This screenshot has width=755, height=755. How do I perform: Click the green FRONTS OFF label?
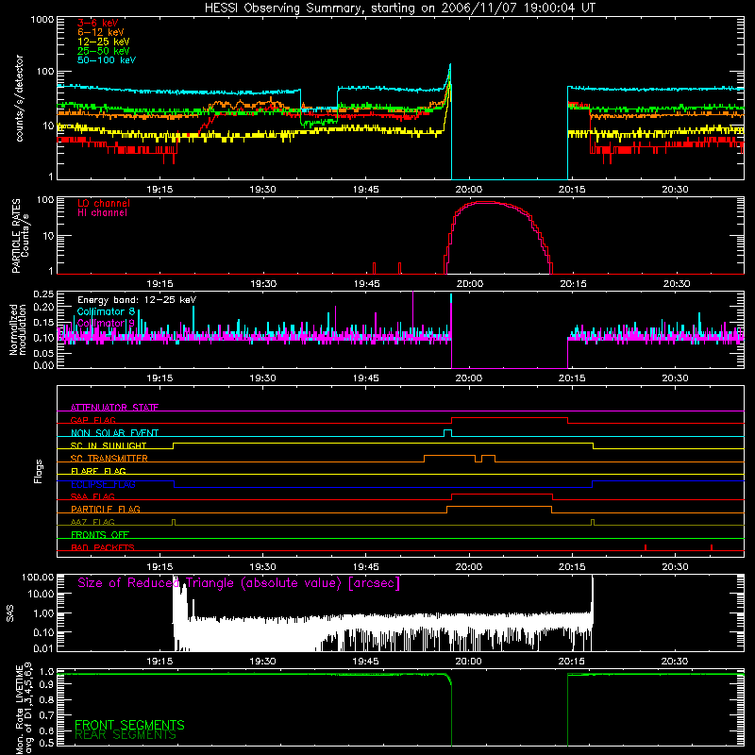100,534
